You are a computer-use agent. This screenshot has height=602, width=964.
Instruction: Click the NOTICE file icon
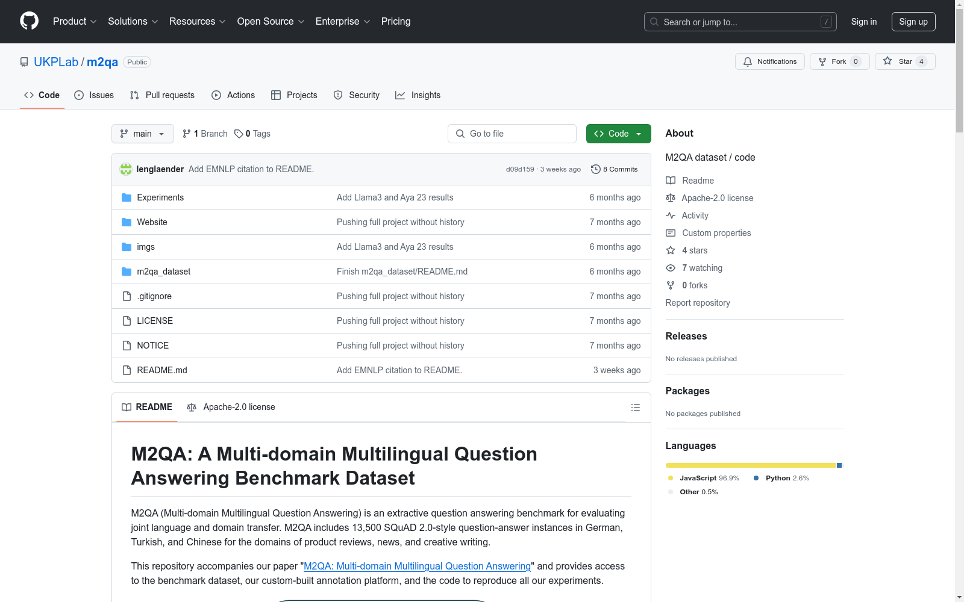127,346
